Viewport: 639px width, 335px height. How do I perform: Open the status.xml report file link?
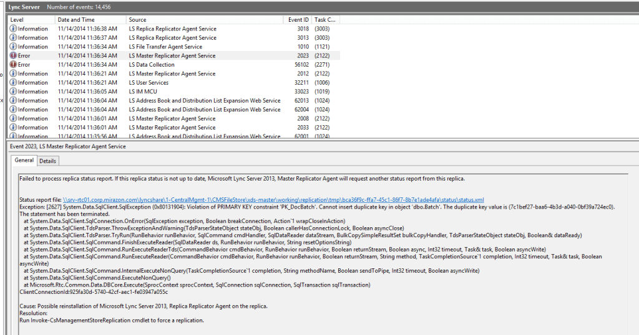[273, 200]
